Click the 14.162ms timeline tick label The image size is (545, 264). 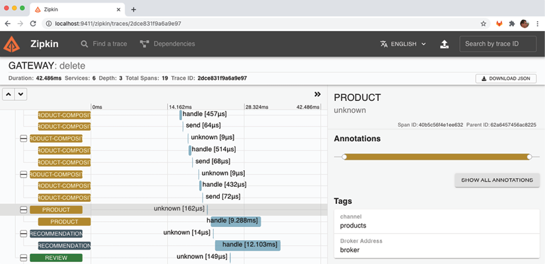[x=180, y=107]
